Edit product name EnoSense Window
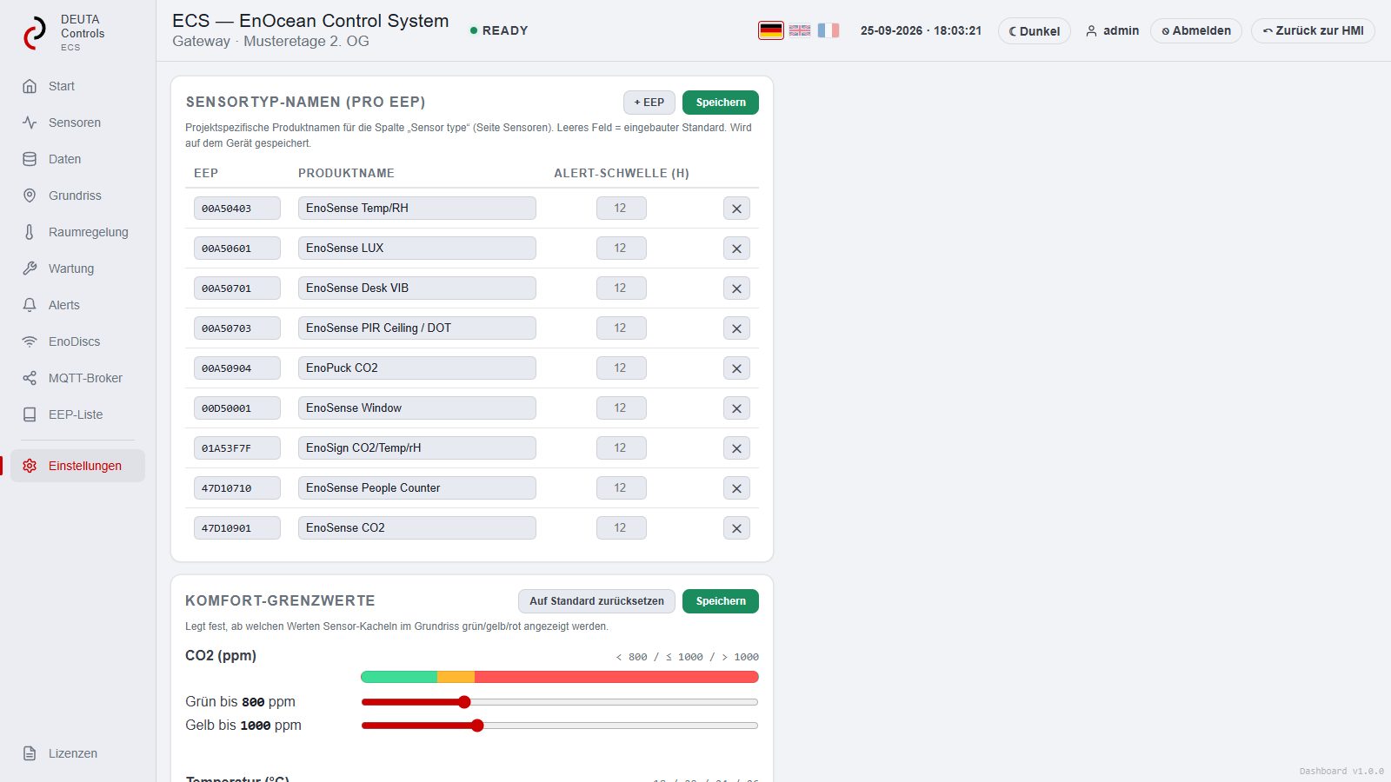The image size is (1391, 782). [x=417, y=408]
